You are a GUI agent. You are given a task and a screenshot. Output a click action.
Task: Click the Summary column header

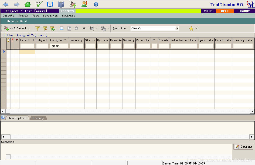click(129, 40)
